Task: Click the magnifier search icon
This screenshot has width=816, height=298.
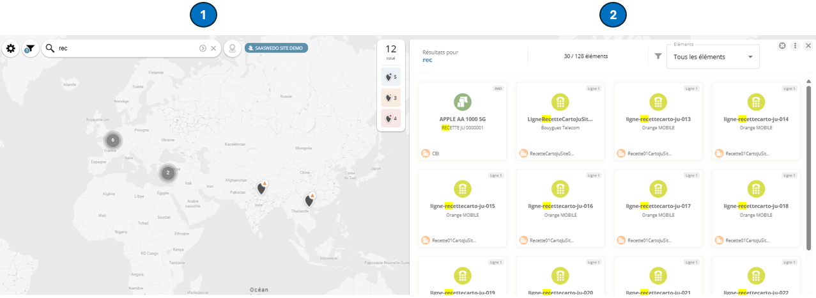Action: tap(50, 49)
